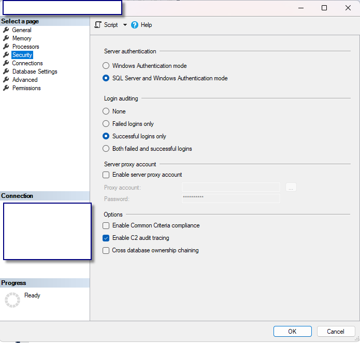Click the Proxy account input field
Image resolution: width=360 pixels, height=343 pixels.
coord(231,187)
